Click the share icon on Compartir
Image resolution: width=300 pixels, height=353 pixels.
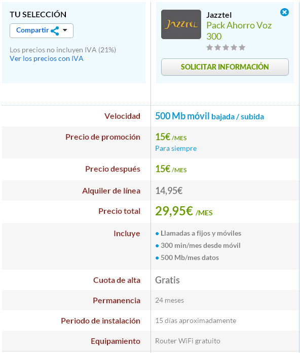(55, 31)
